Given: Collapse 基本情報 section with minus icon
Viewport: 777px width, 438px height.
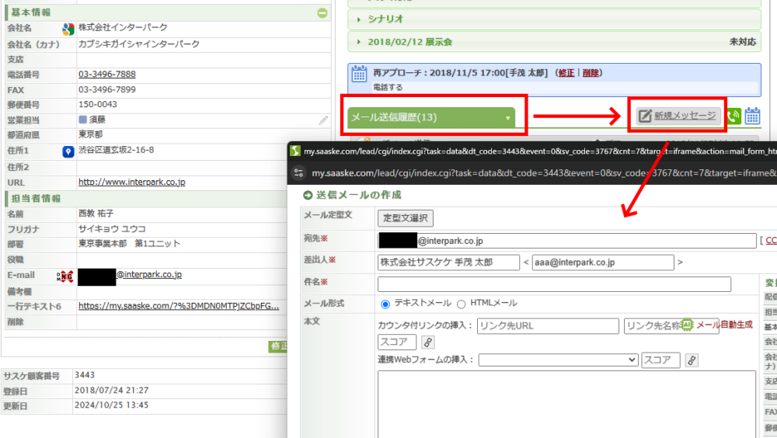Looking at the screenshot, I should point(322,12).
